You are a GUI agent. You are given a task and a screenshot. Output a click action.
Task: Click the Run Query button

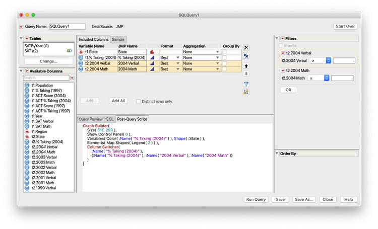click(256, 200)
